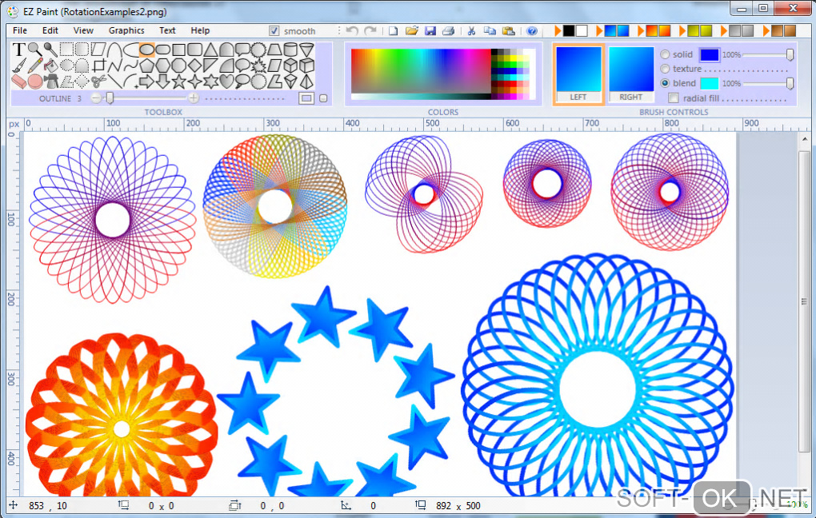The height and width of the screenshot is (518, 816).
Task: Click the orange flower pattern on canvas
Action: pyautogui.click(x=122, y=416)
